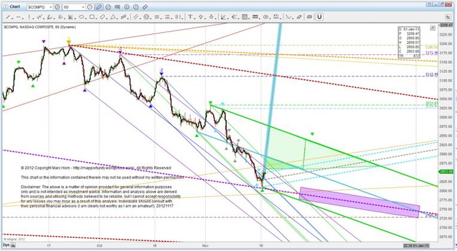Screen dimensions: 457x251
Task: Select the Text annotation tool
Action: pyautogui.click(x=190, y=17)
